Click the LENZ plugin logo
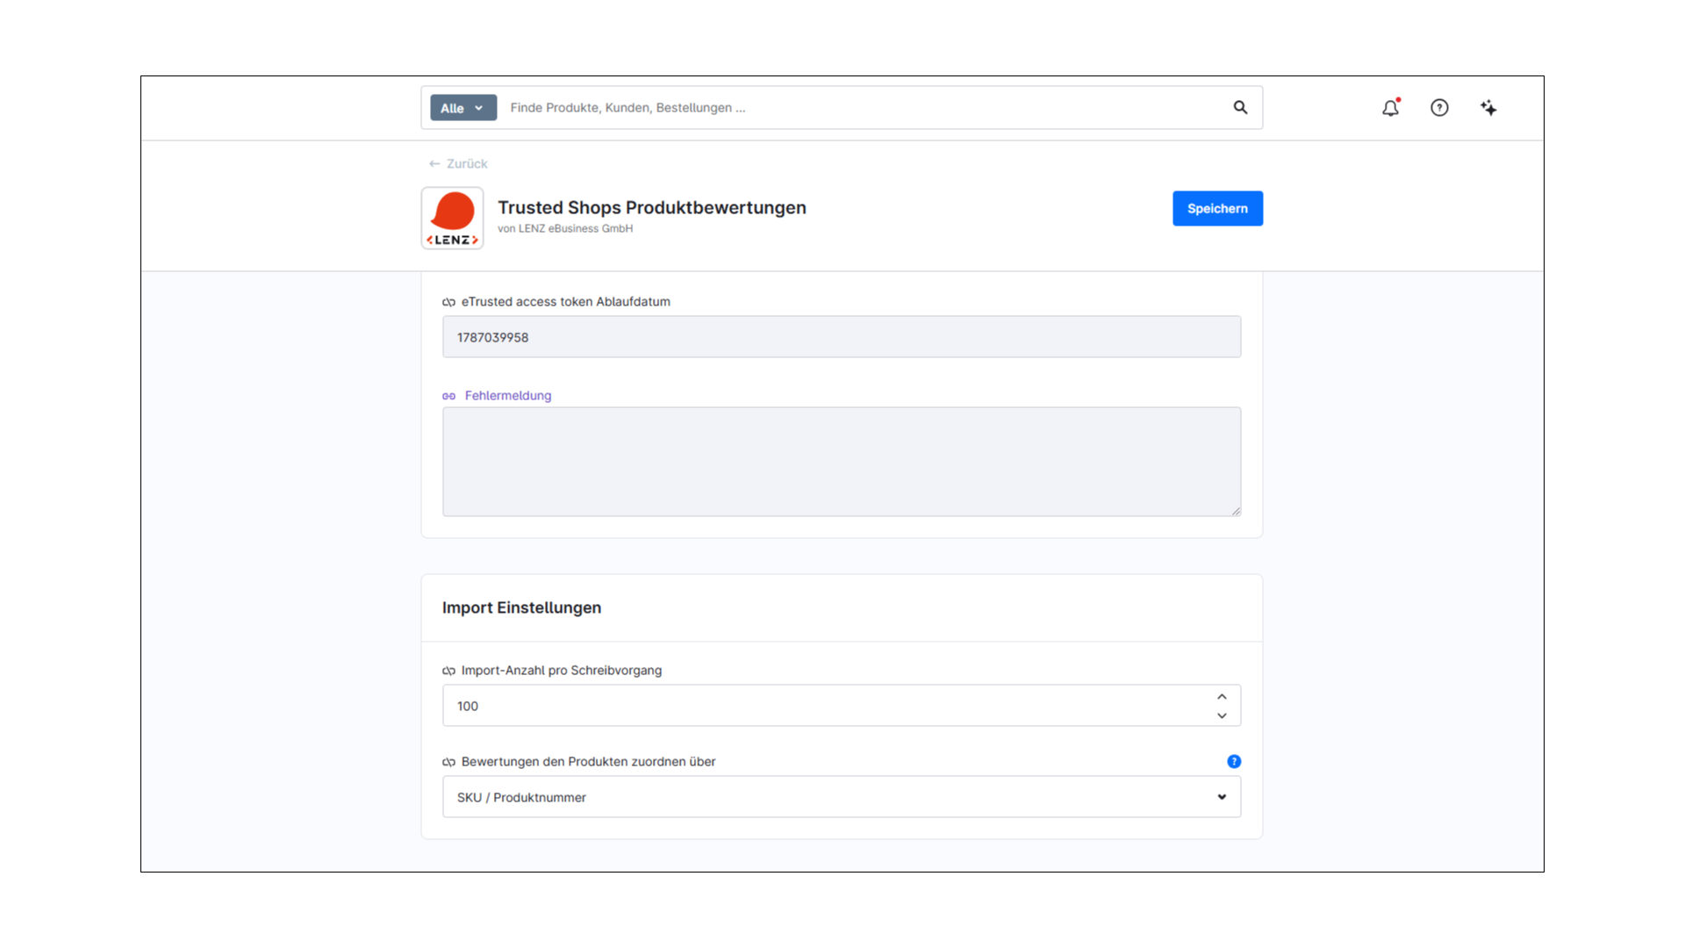1685x948 pixels. click(x=452, y=218)
